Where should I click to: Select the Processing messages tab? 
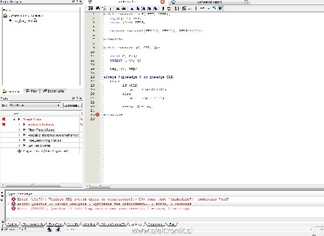click(x=32, y=224)
